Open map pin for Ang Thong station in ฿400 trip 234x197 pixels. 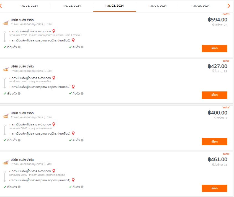54,124
